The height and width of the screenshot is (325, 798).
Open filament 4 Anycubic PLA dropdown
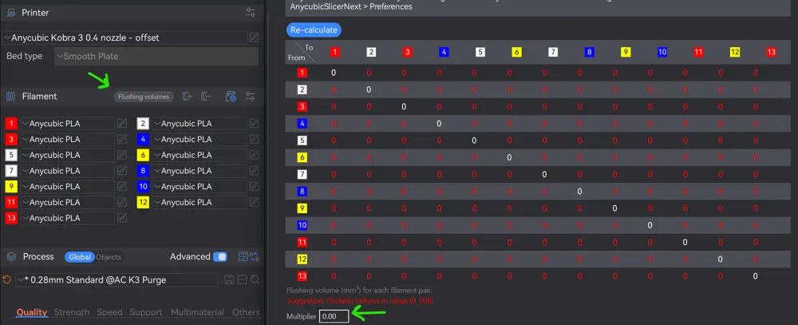tap(199, 139)
